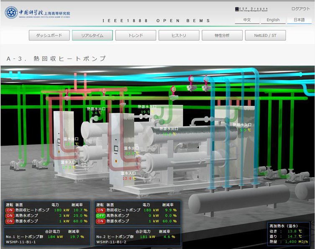
Task: Toggle No.2 熱回収ヒートポンプ ON status
Action: click(100, 210)
